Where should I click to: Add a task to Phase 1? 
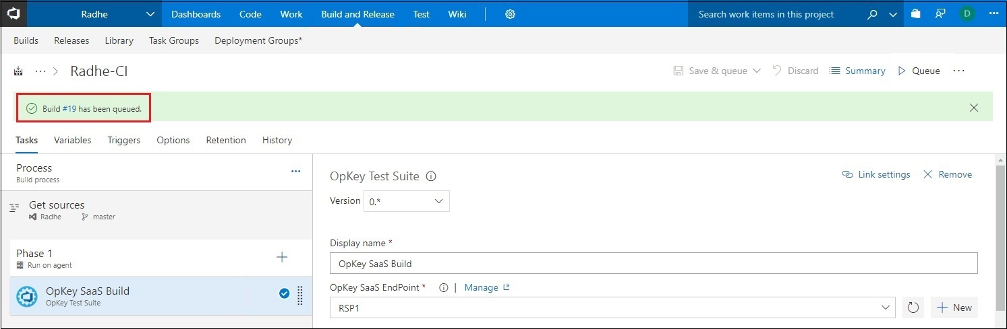click(282, 257)
